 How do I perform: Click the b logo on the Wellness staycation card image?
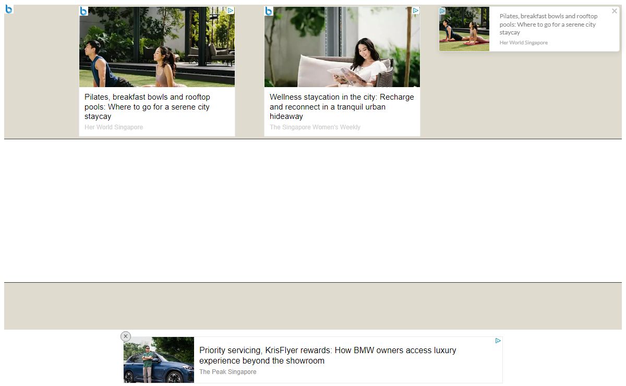tap(269, 11)
